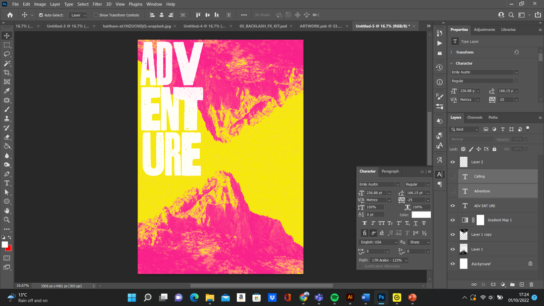Open the Plugins menu
The height and width of the screenshot is (306, 544).
[x=136, y=4]
